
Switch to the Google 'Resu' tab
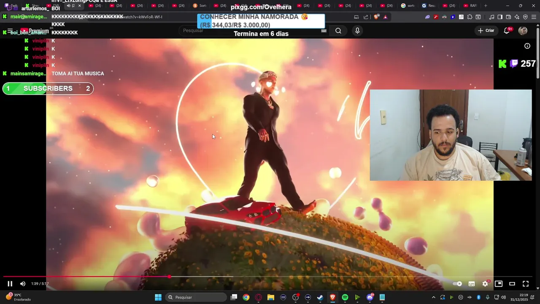(429, 6)
